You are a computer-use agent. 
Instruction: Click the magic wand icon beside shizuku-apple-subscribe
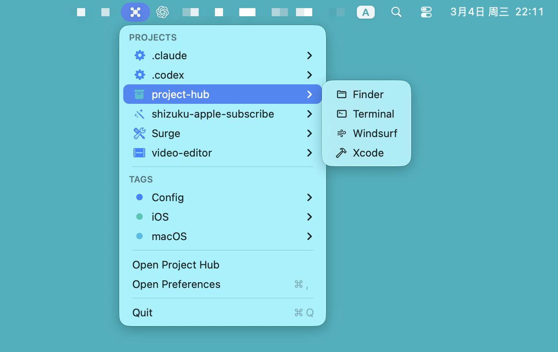[139, 114]
